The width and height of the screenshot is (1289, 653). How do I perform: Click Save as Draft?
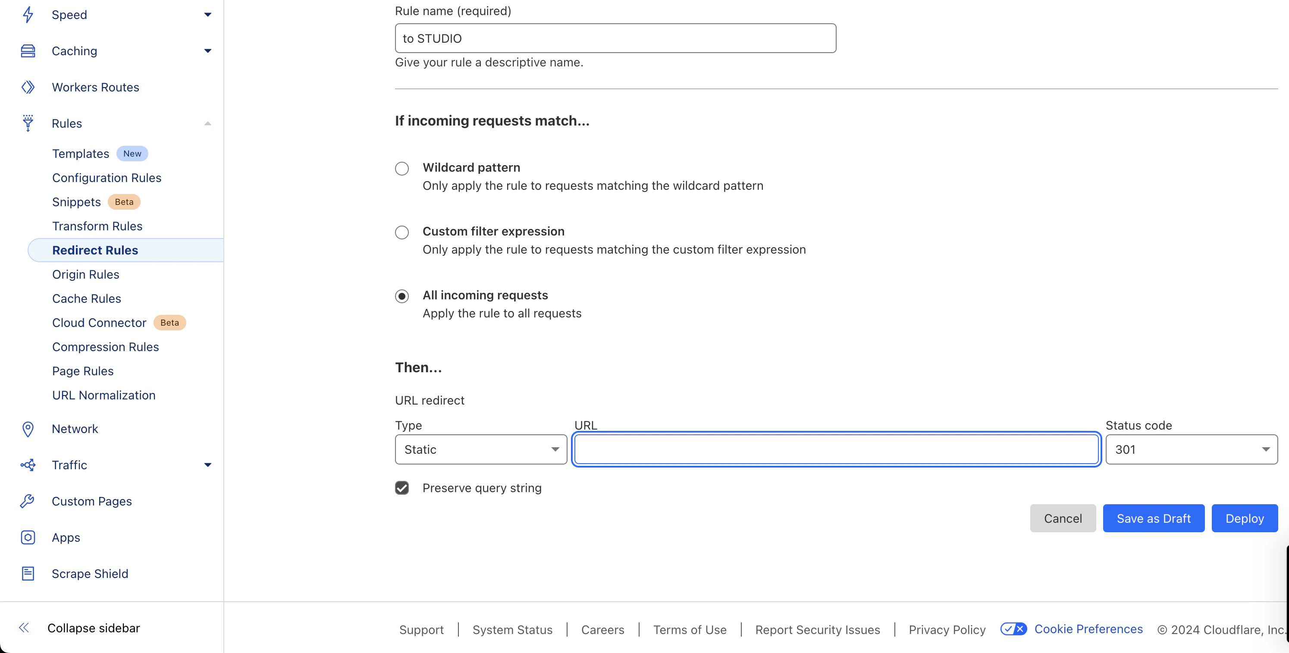[1154, 518]
